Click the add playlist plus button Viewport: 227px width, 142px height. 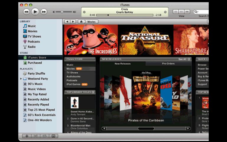pos(27,136)
